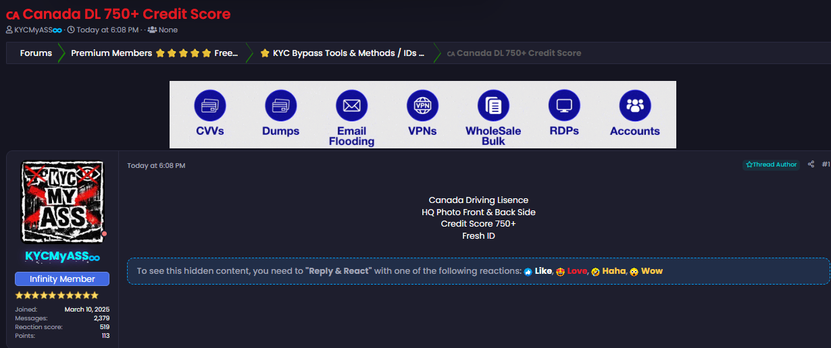Click the share icon on the post
Screen dimensions: 831x348
click(x=811, y=165)
